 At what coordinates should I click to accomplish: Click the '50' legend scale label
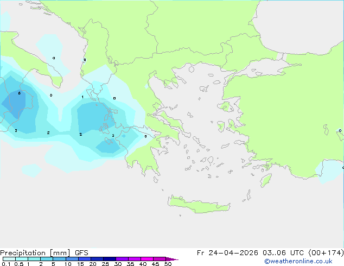coord(168,264)
